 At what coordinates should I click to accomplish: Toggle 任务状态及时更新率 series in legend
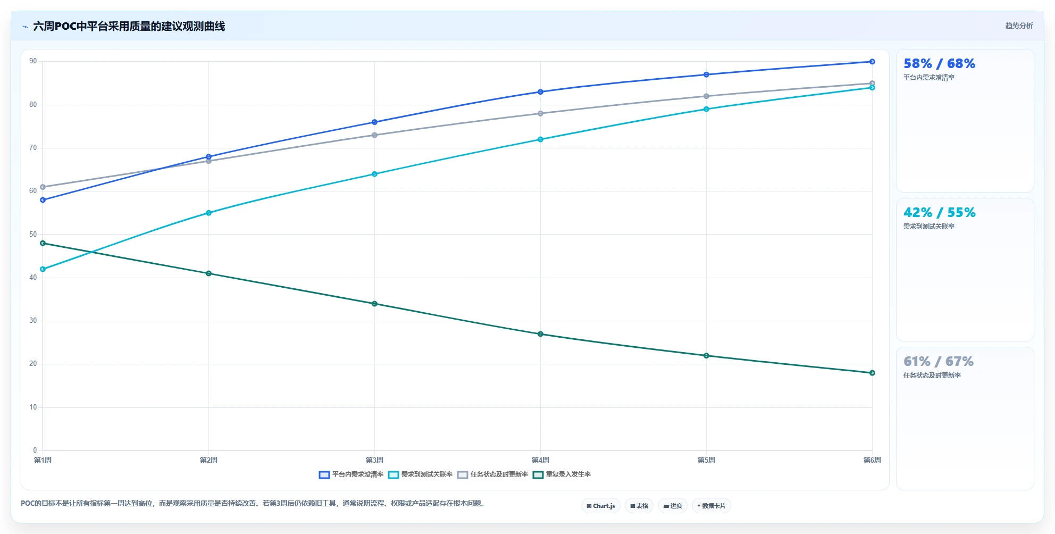(x=492, y=474)
